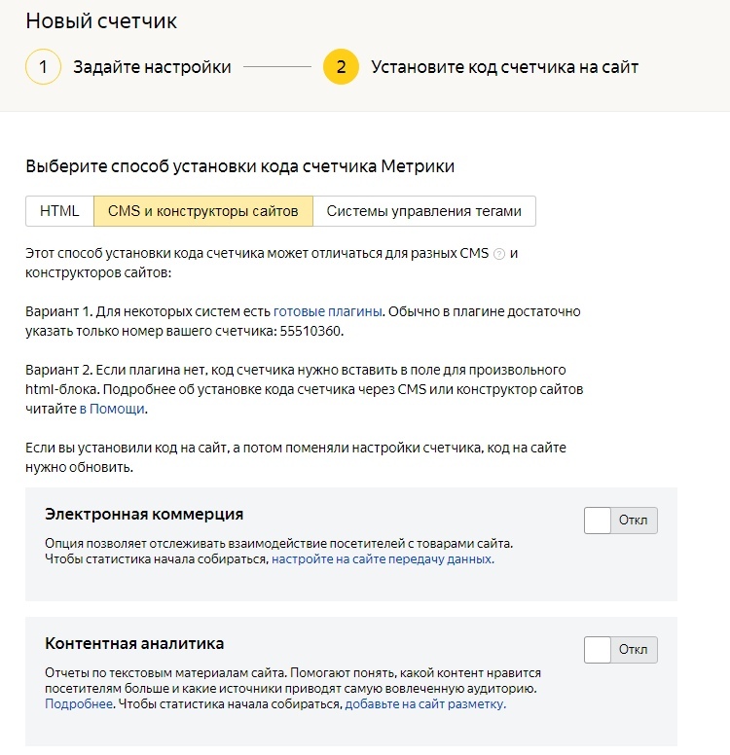Follow the в Помощи link

(113, 410)
